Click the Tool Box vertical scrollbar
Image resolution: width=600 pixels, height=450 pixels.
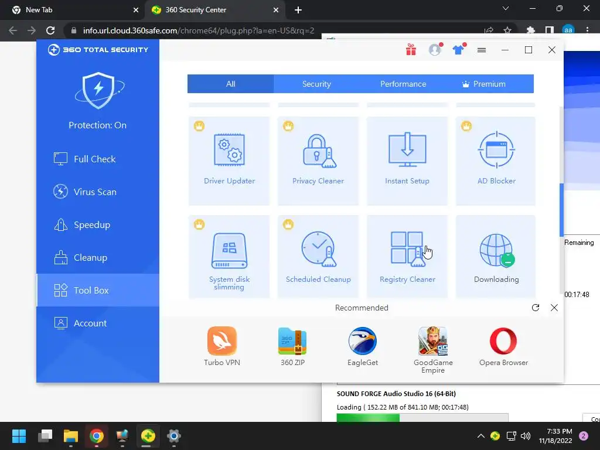pos(561,210)
